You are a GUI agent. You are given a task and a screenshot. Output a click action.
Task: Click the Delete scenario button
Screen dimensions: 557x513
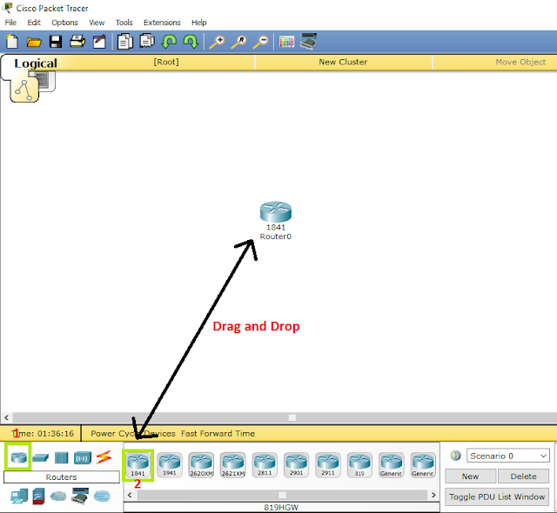pyautogui.click(x=523, y=476)
